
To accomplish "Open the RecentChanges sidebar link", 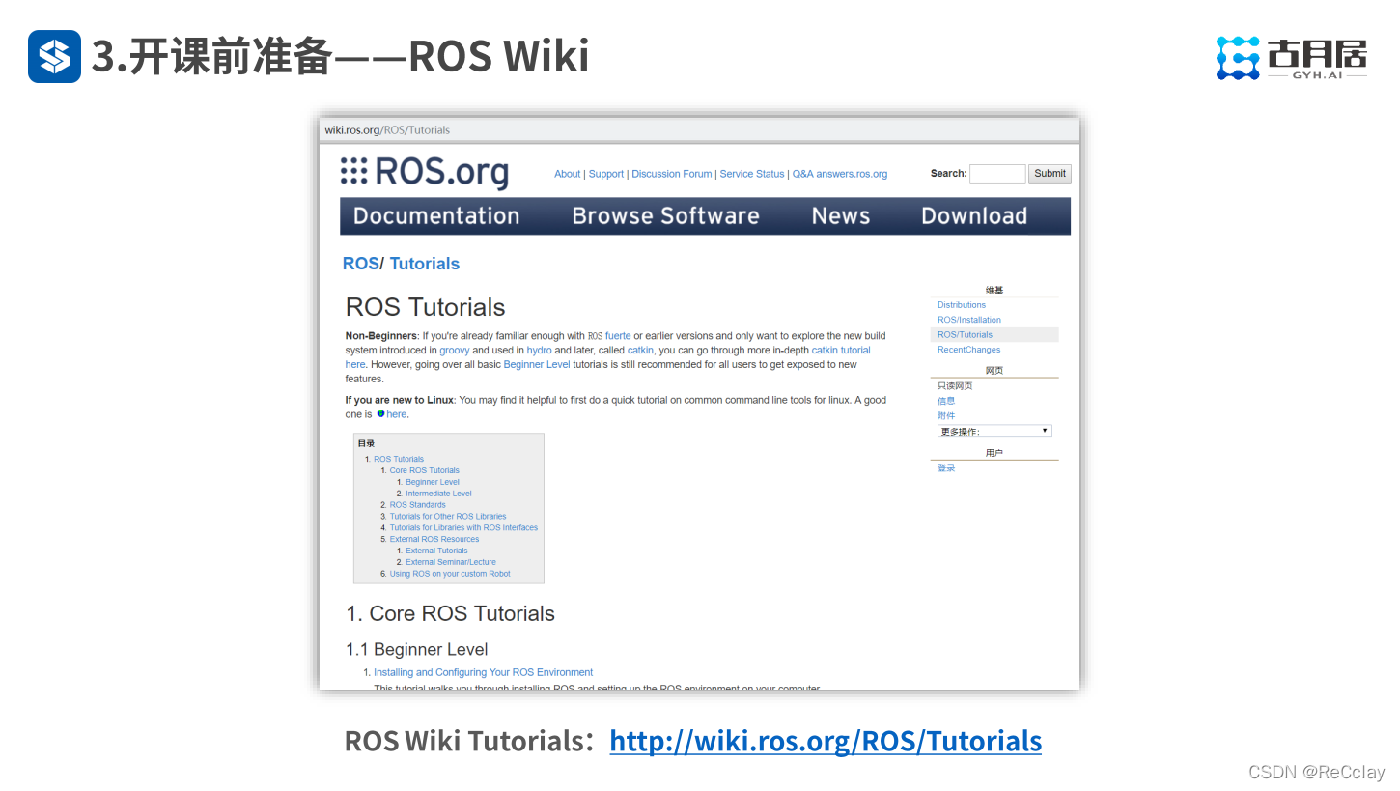I will click(x=969, y=350).
